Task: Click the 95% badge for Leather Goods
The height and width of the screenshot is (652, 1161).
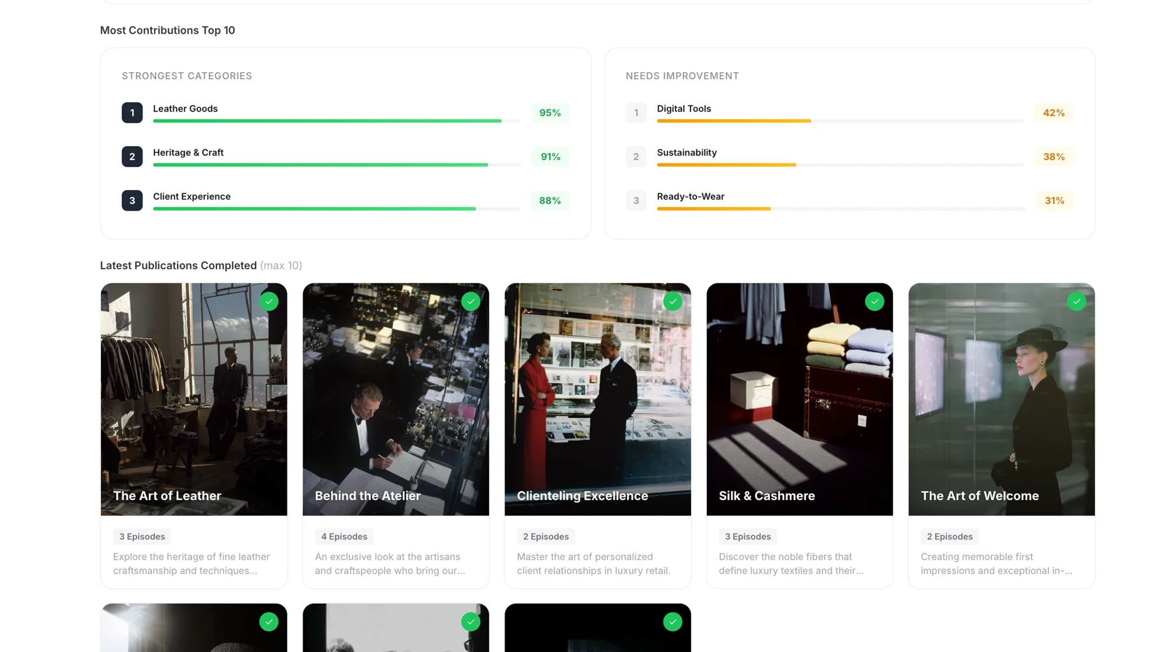Action: tap(550, 113)
